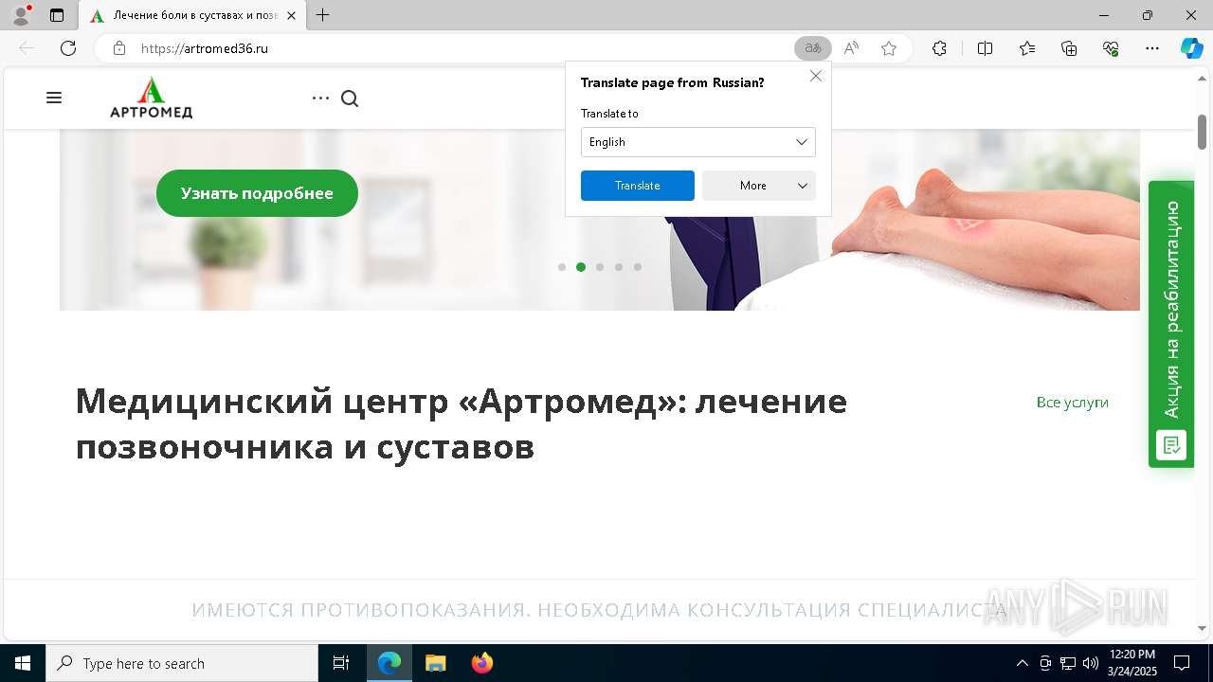
Task: Open the Copilot sidebar icon
Action: point(1191,48)
